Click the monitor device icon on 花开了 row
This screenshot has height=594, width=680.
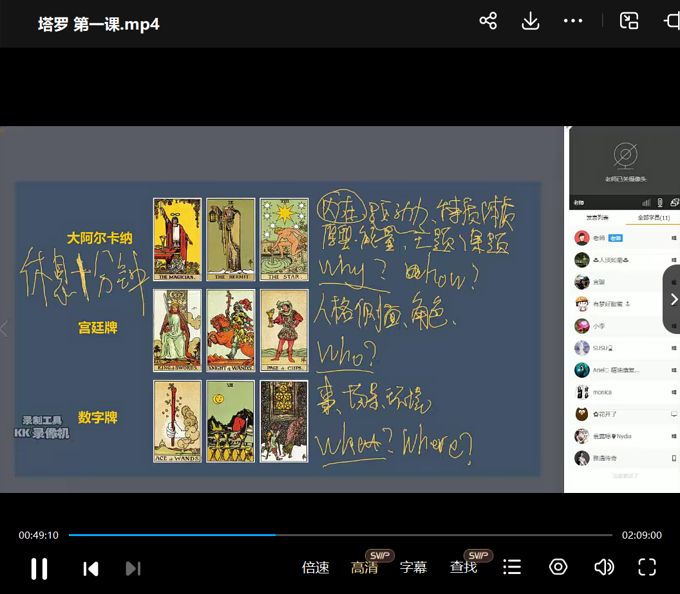674,414
